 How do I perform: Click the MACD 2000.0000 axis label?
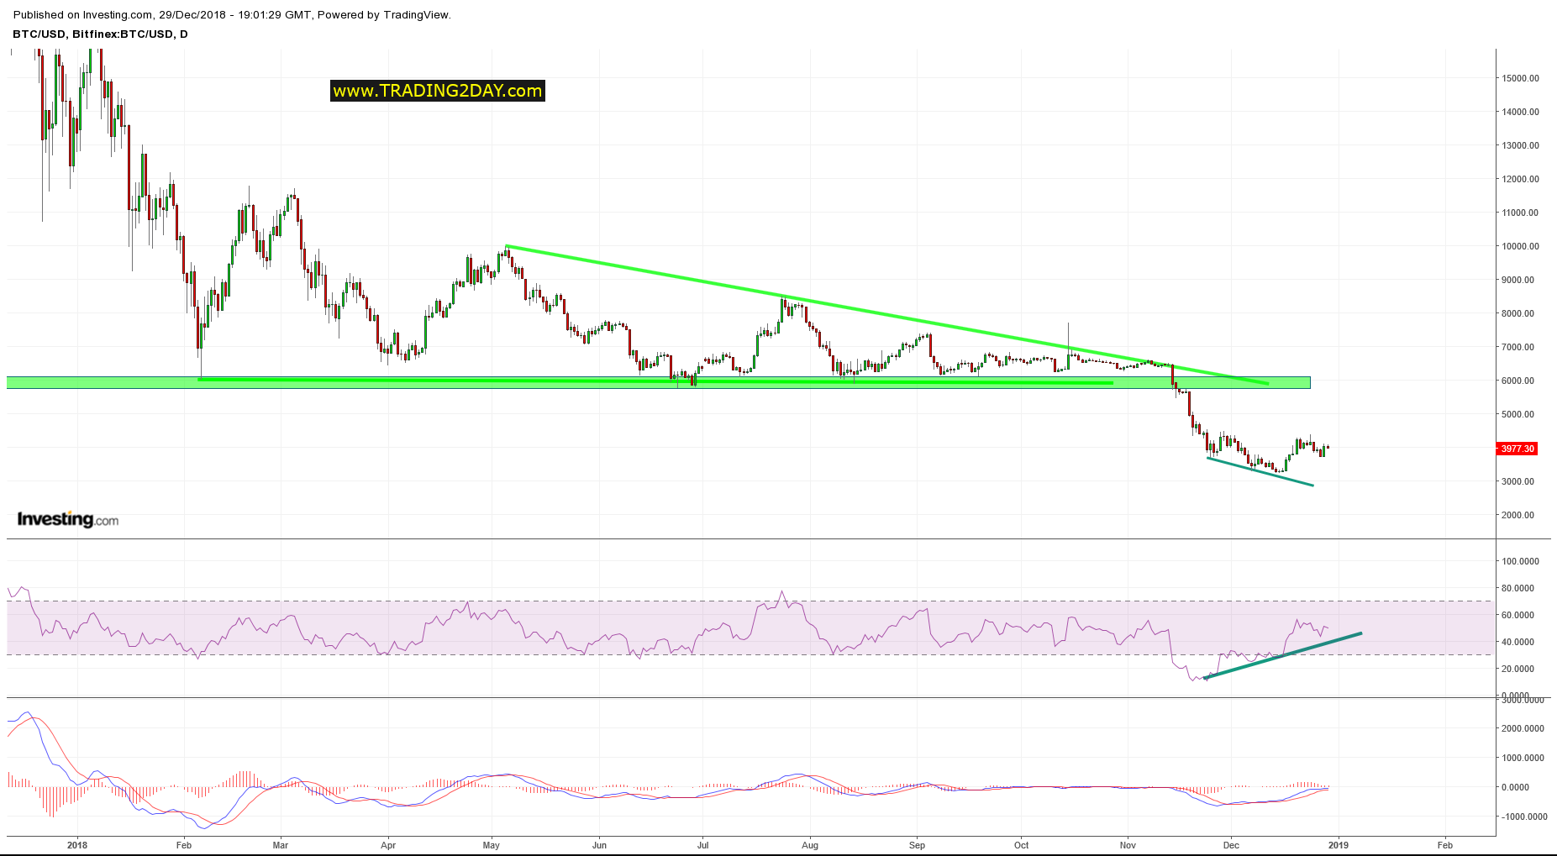1523,728
